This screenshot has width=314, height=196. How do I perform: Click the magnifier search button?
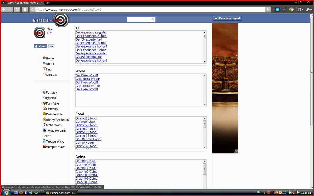[x=153, y=19]
